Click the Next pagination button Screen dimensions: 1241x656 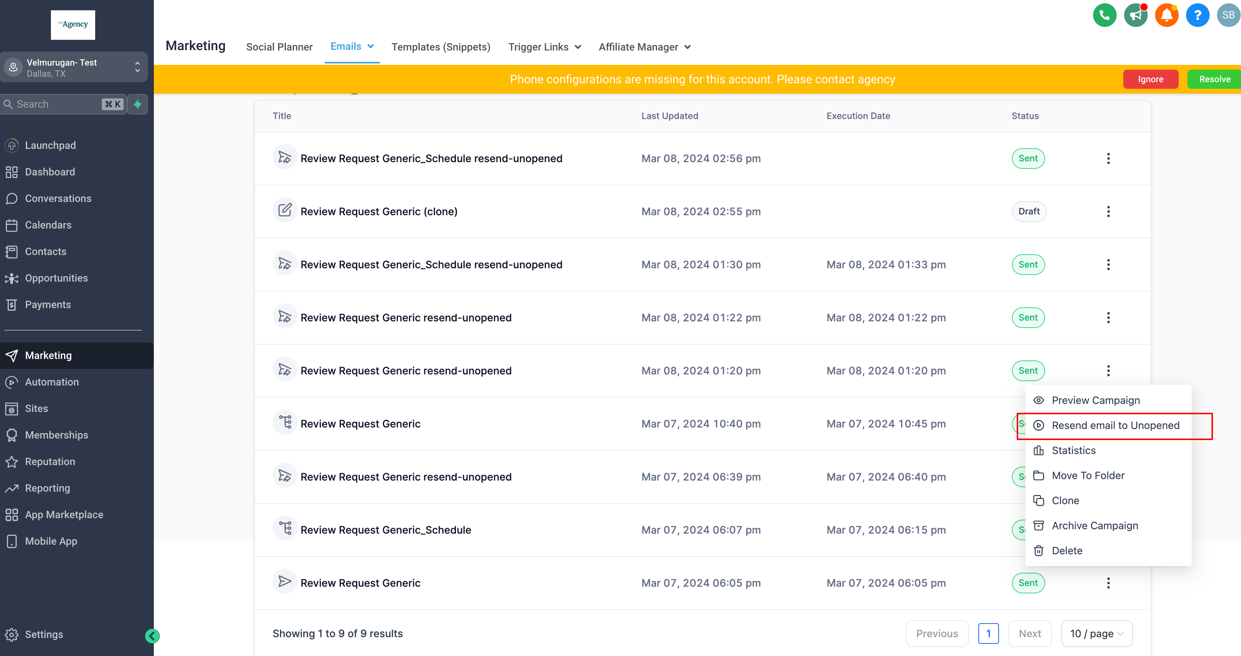tap(1030, 634)
